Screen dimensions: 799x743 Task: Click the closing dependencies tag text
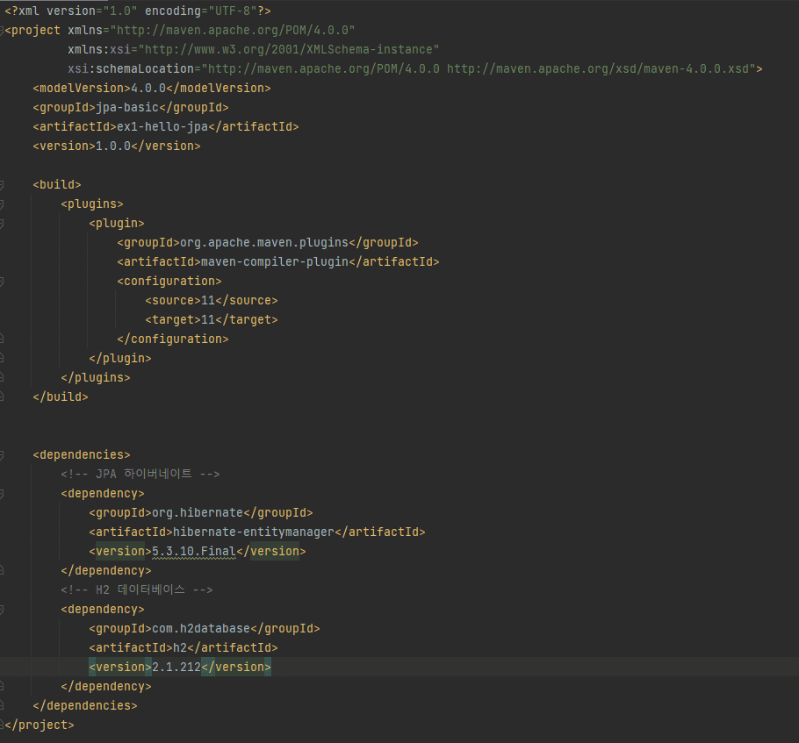85,706
